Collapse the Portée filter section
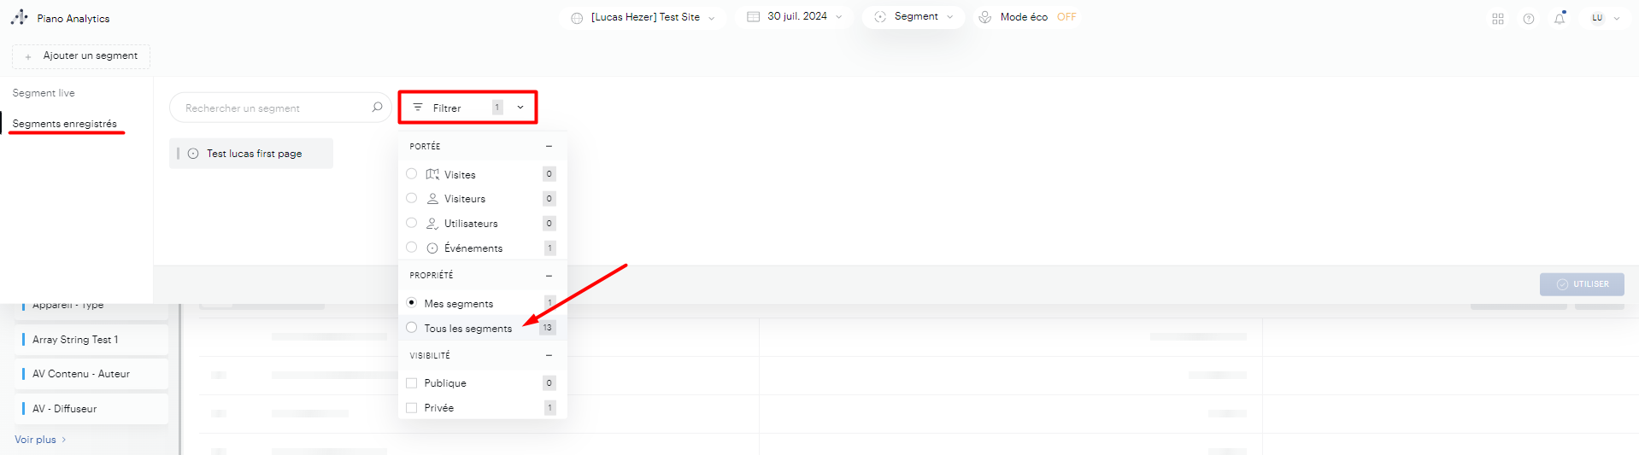Image resolution: width=1639 pixels, height=455 pixels. click(x=549, y=146)
